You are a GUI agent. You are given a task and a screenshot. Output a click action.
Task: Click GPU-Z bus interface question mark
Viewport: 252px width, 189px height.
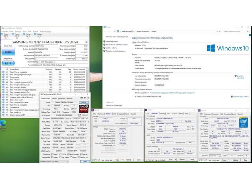[x=88, y=122]
